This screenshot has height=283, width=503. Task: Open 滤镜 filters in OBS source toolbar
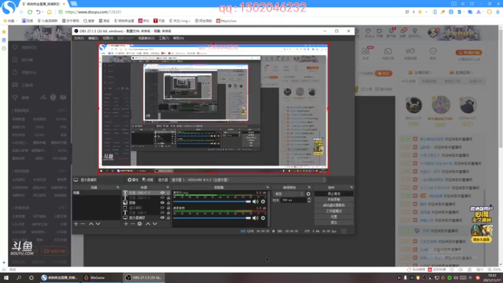[x=148, y=180]
